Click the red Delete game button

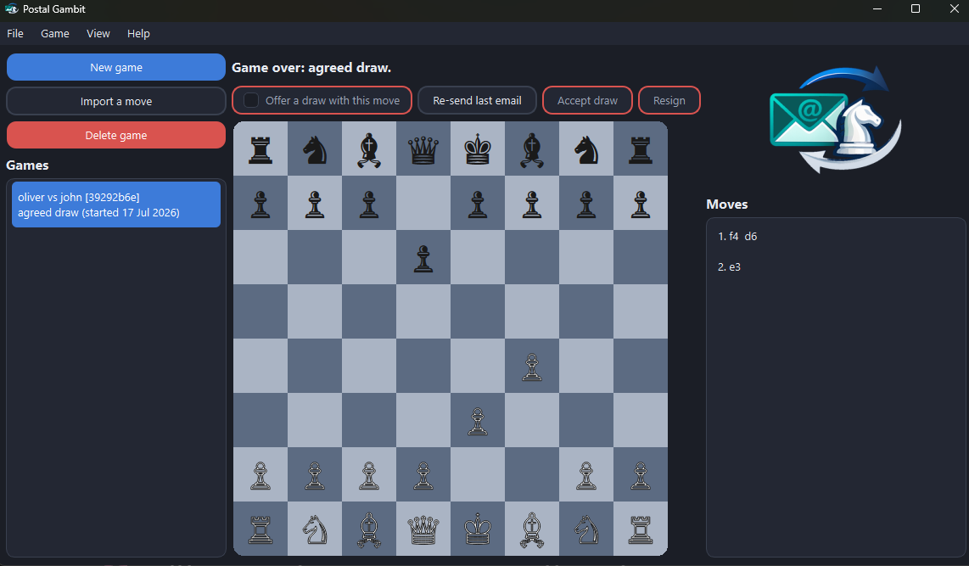(x=116, y=135)
